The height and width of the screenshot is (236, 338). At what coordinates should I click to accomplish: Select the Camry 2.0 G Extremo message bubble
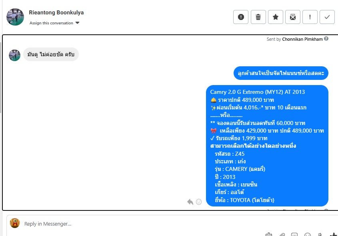pos(267,146)
